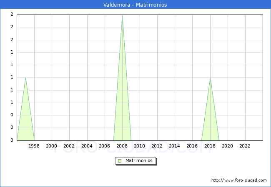Click the 1998 x-axis label
The height and width of the screenshot is (187, 271).
click(x=34, y=146)
